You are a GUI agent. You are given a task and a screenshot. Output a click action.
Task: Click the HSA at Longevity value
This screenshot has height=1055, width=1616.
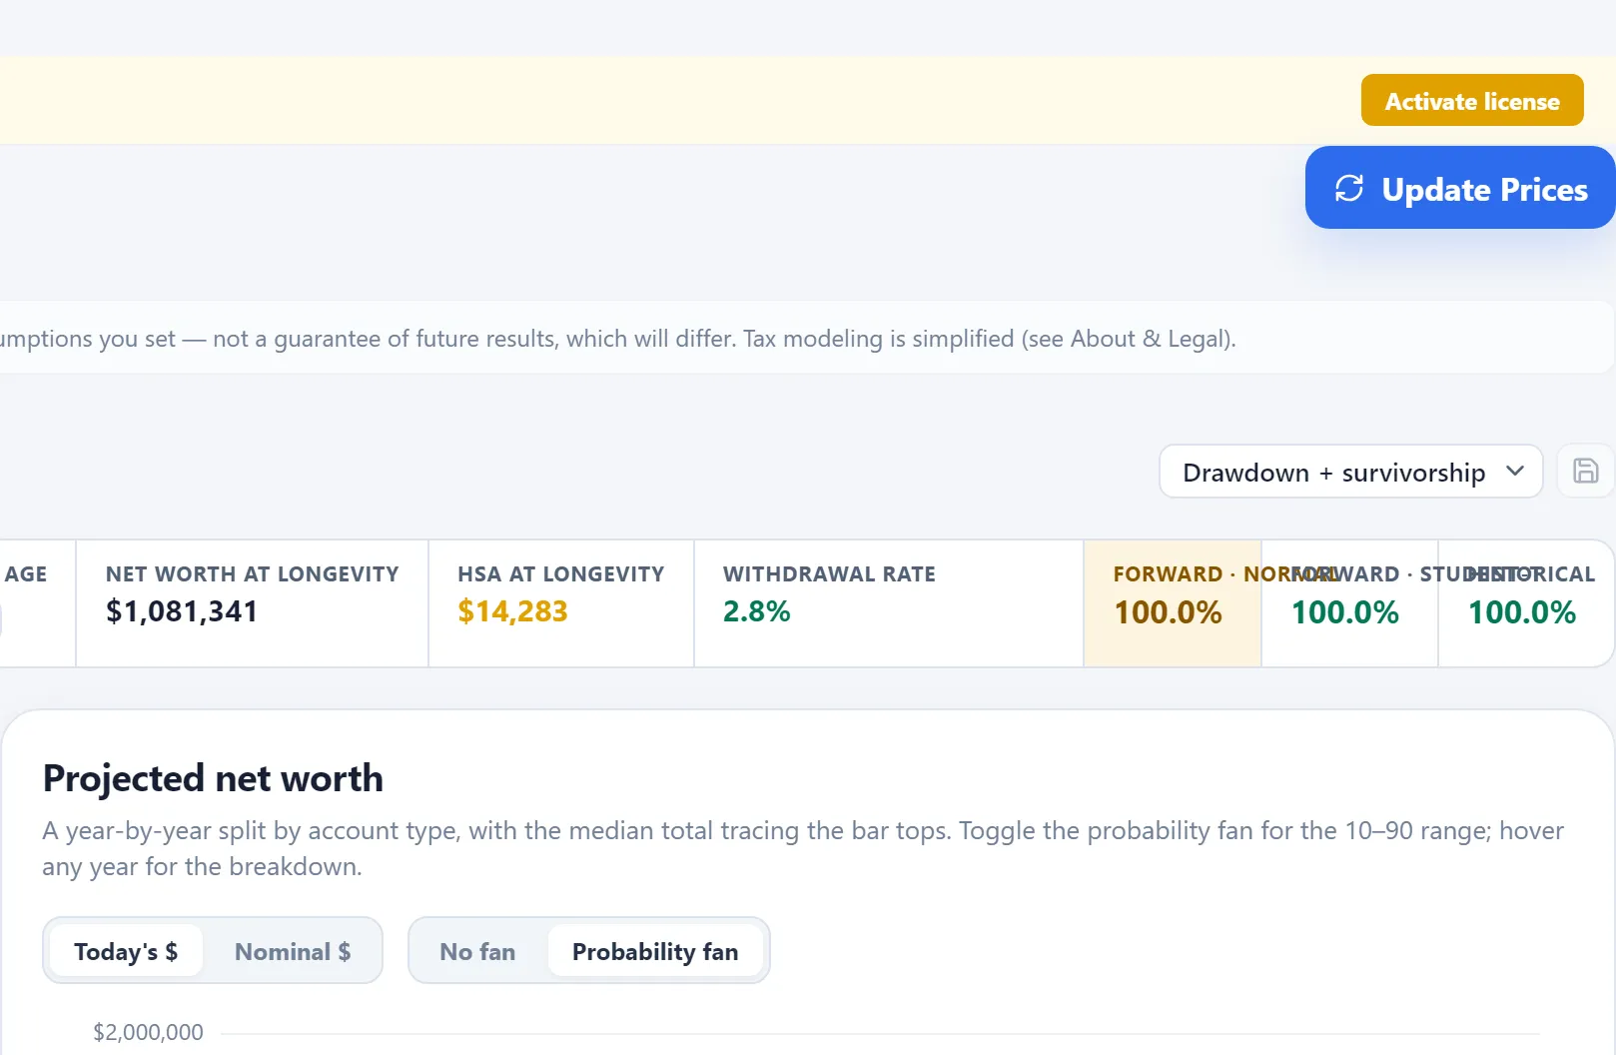512,611
